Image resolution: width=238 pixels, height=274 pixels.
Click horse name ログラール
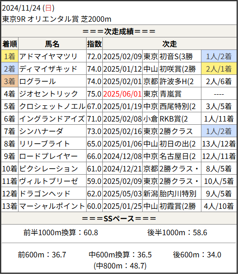(38, 81)
